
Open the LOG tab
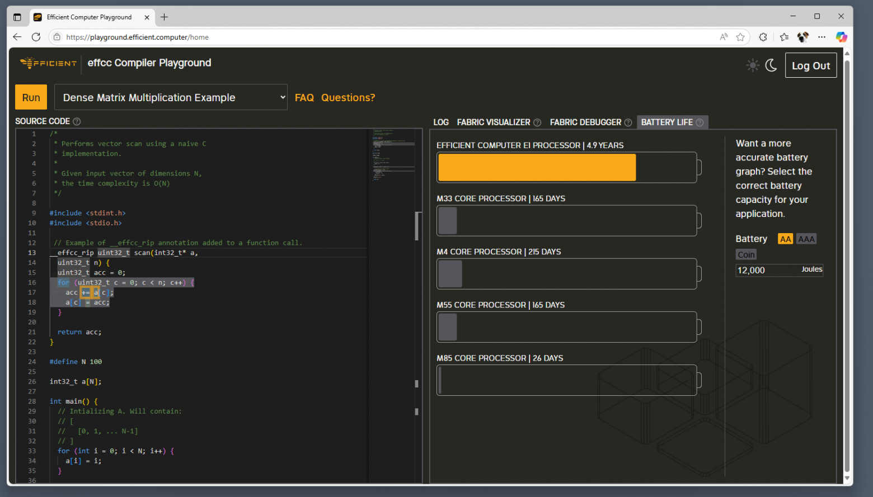(x=441, y=122)
